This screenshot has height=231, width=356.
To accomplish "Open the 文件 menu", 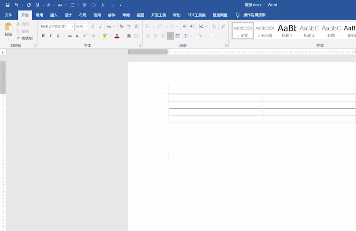I will click(x=8, y=15).
